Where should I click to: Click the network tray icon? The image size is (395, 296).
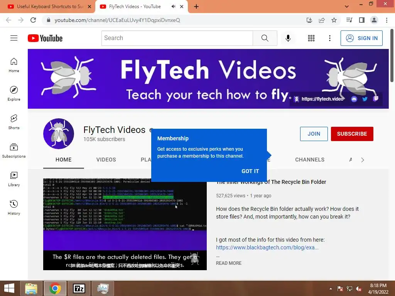(349, 289)
